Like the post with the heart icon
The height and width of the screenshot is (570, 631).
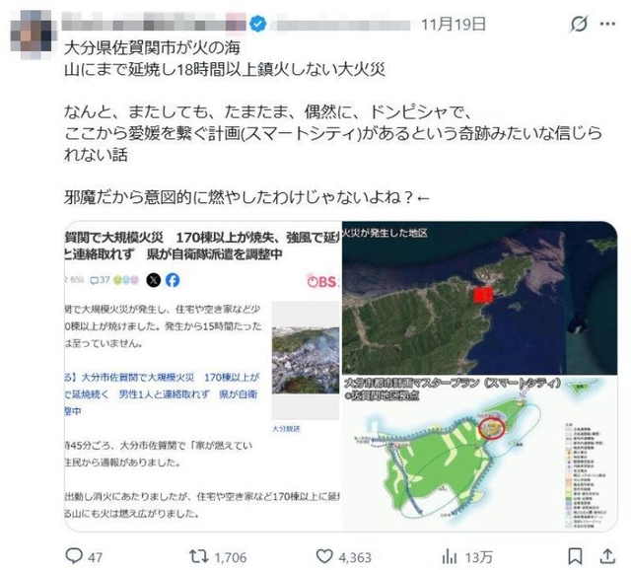324,557
